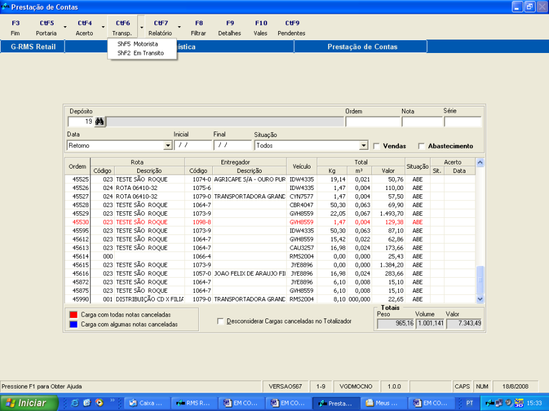Click the CtF5 Portaria toolbar button
The image size is (549, 411).
46,27
